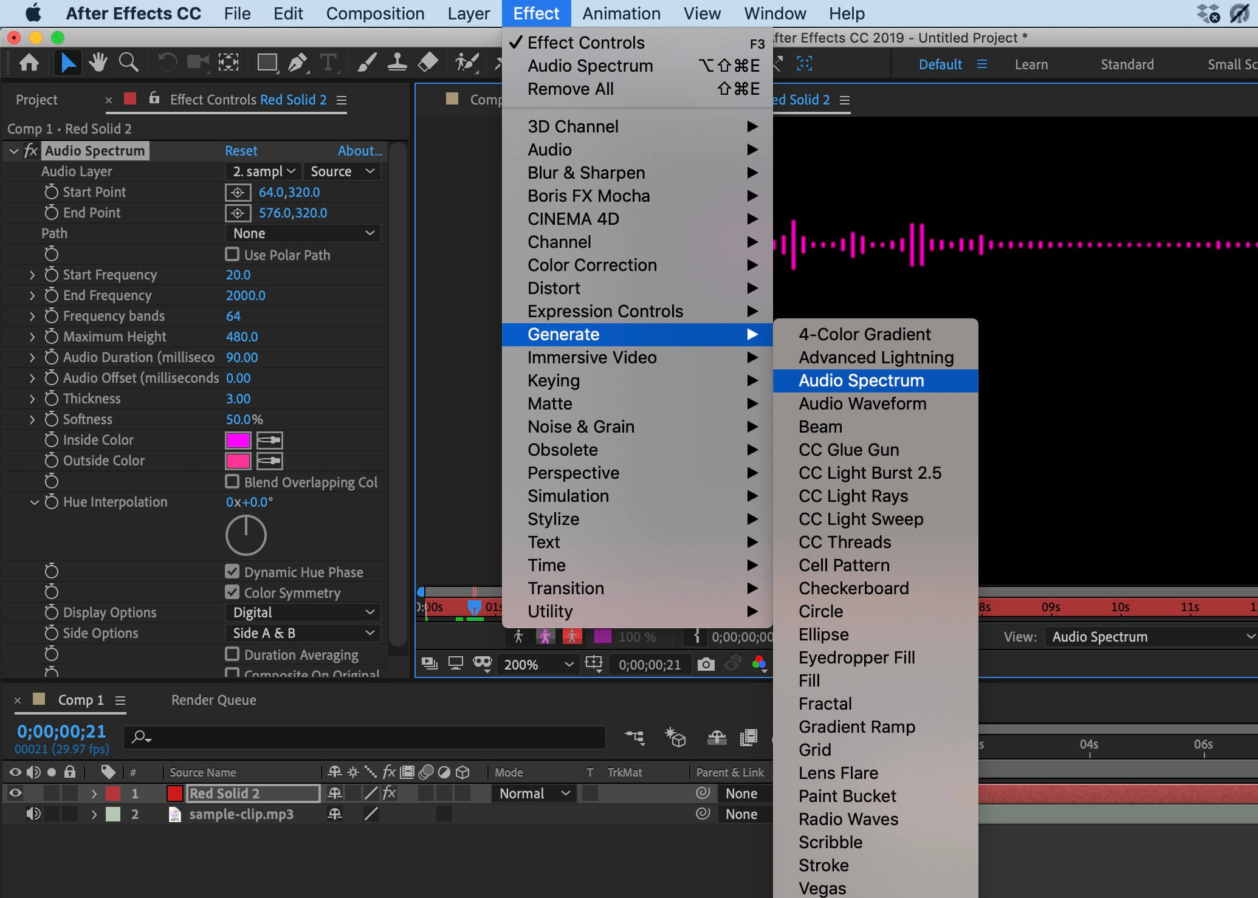
Task: Click the Home workspace icon
Action: tap(29, 62)
